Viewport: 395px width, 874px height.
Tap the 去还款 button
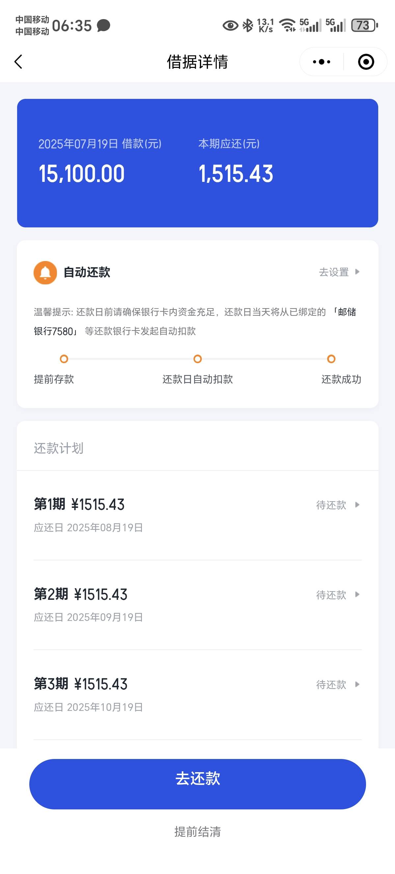197,784
